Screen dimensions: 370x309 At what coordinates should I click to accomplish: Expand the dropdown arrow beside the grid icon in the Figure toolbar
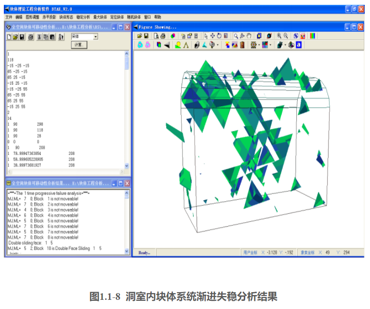(259, 45)
